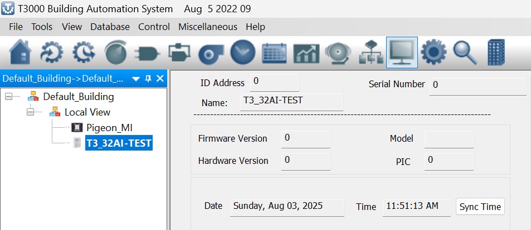Open the plug-shaped Outputs toolbar icon
This screenshot has width=531, height=230.
point(147,53)
